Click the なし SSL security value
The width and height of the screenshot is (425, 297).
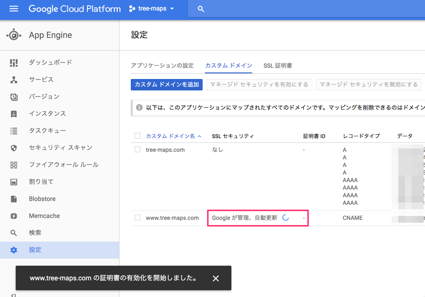tap(217, 149)
